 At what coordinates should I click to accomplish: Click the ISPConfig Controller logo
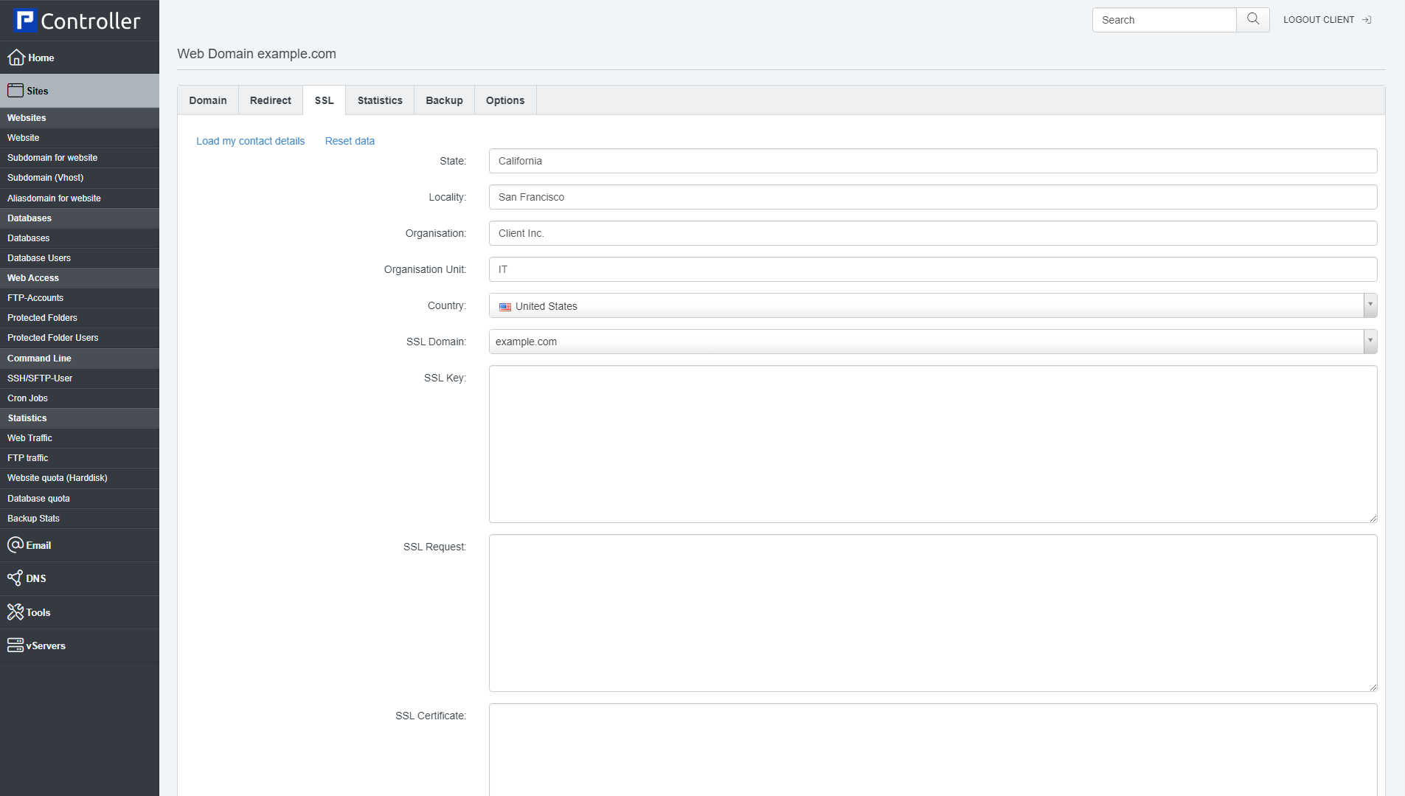point(77,21)
